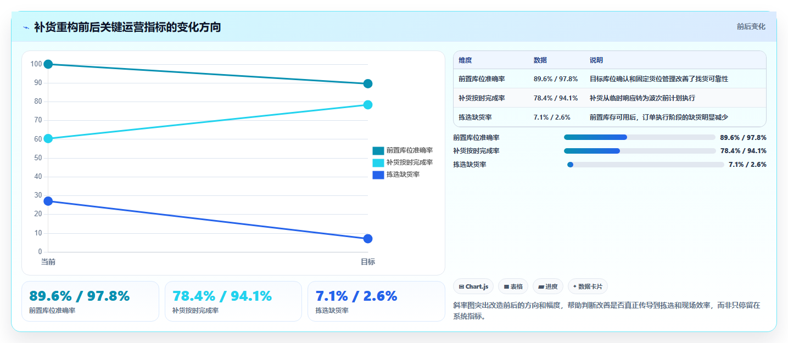Select the 表格 tag chip
788x343 pixels.
pyautogui.click(x=513, y=286)
